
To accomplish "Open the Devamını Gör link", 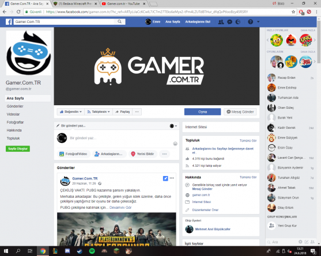I will [120, 207].
